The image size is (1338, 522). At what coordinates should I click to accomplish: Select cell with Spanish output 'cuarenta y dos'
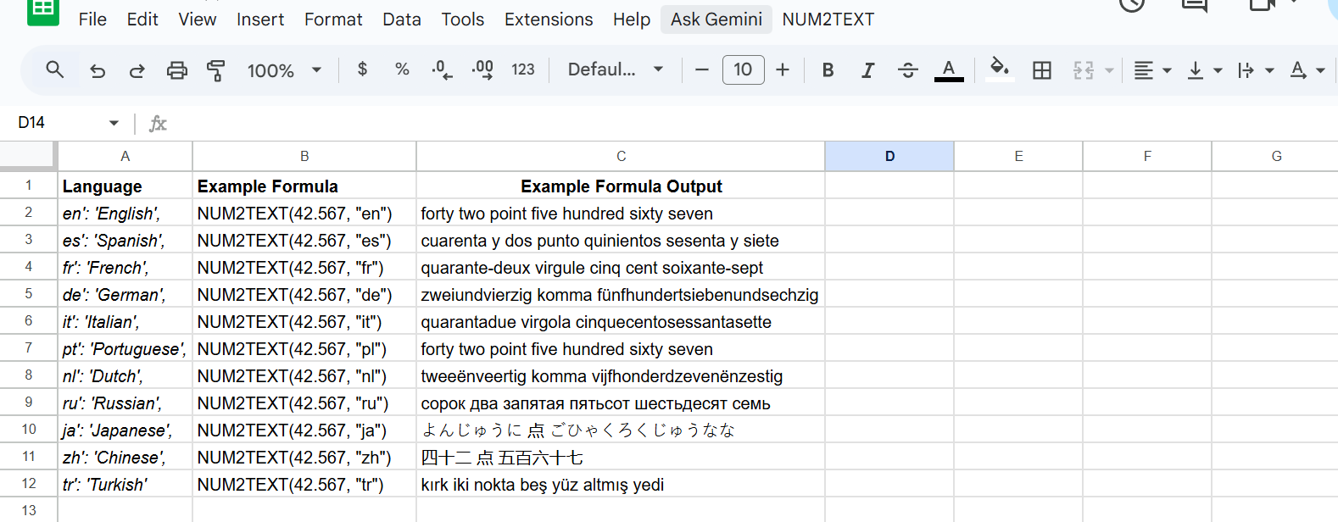pyautogui.click(x=621, y=240)
